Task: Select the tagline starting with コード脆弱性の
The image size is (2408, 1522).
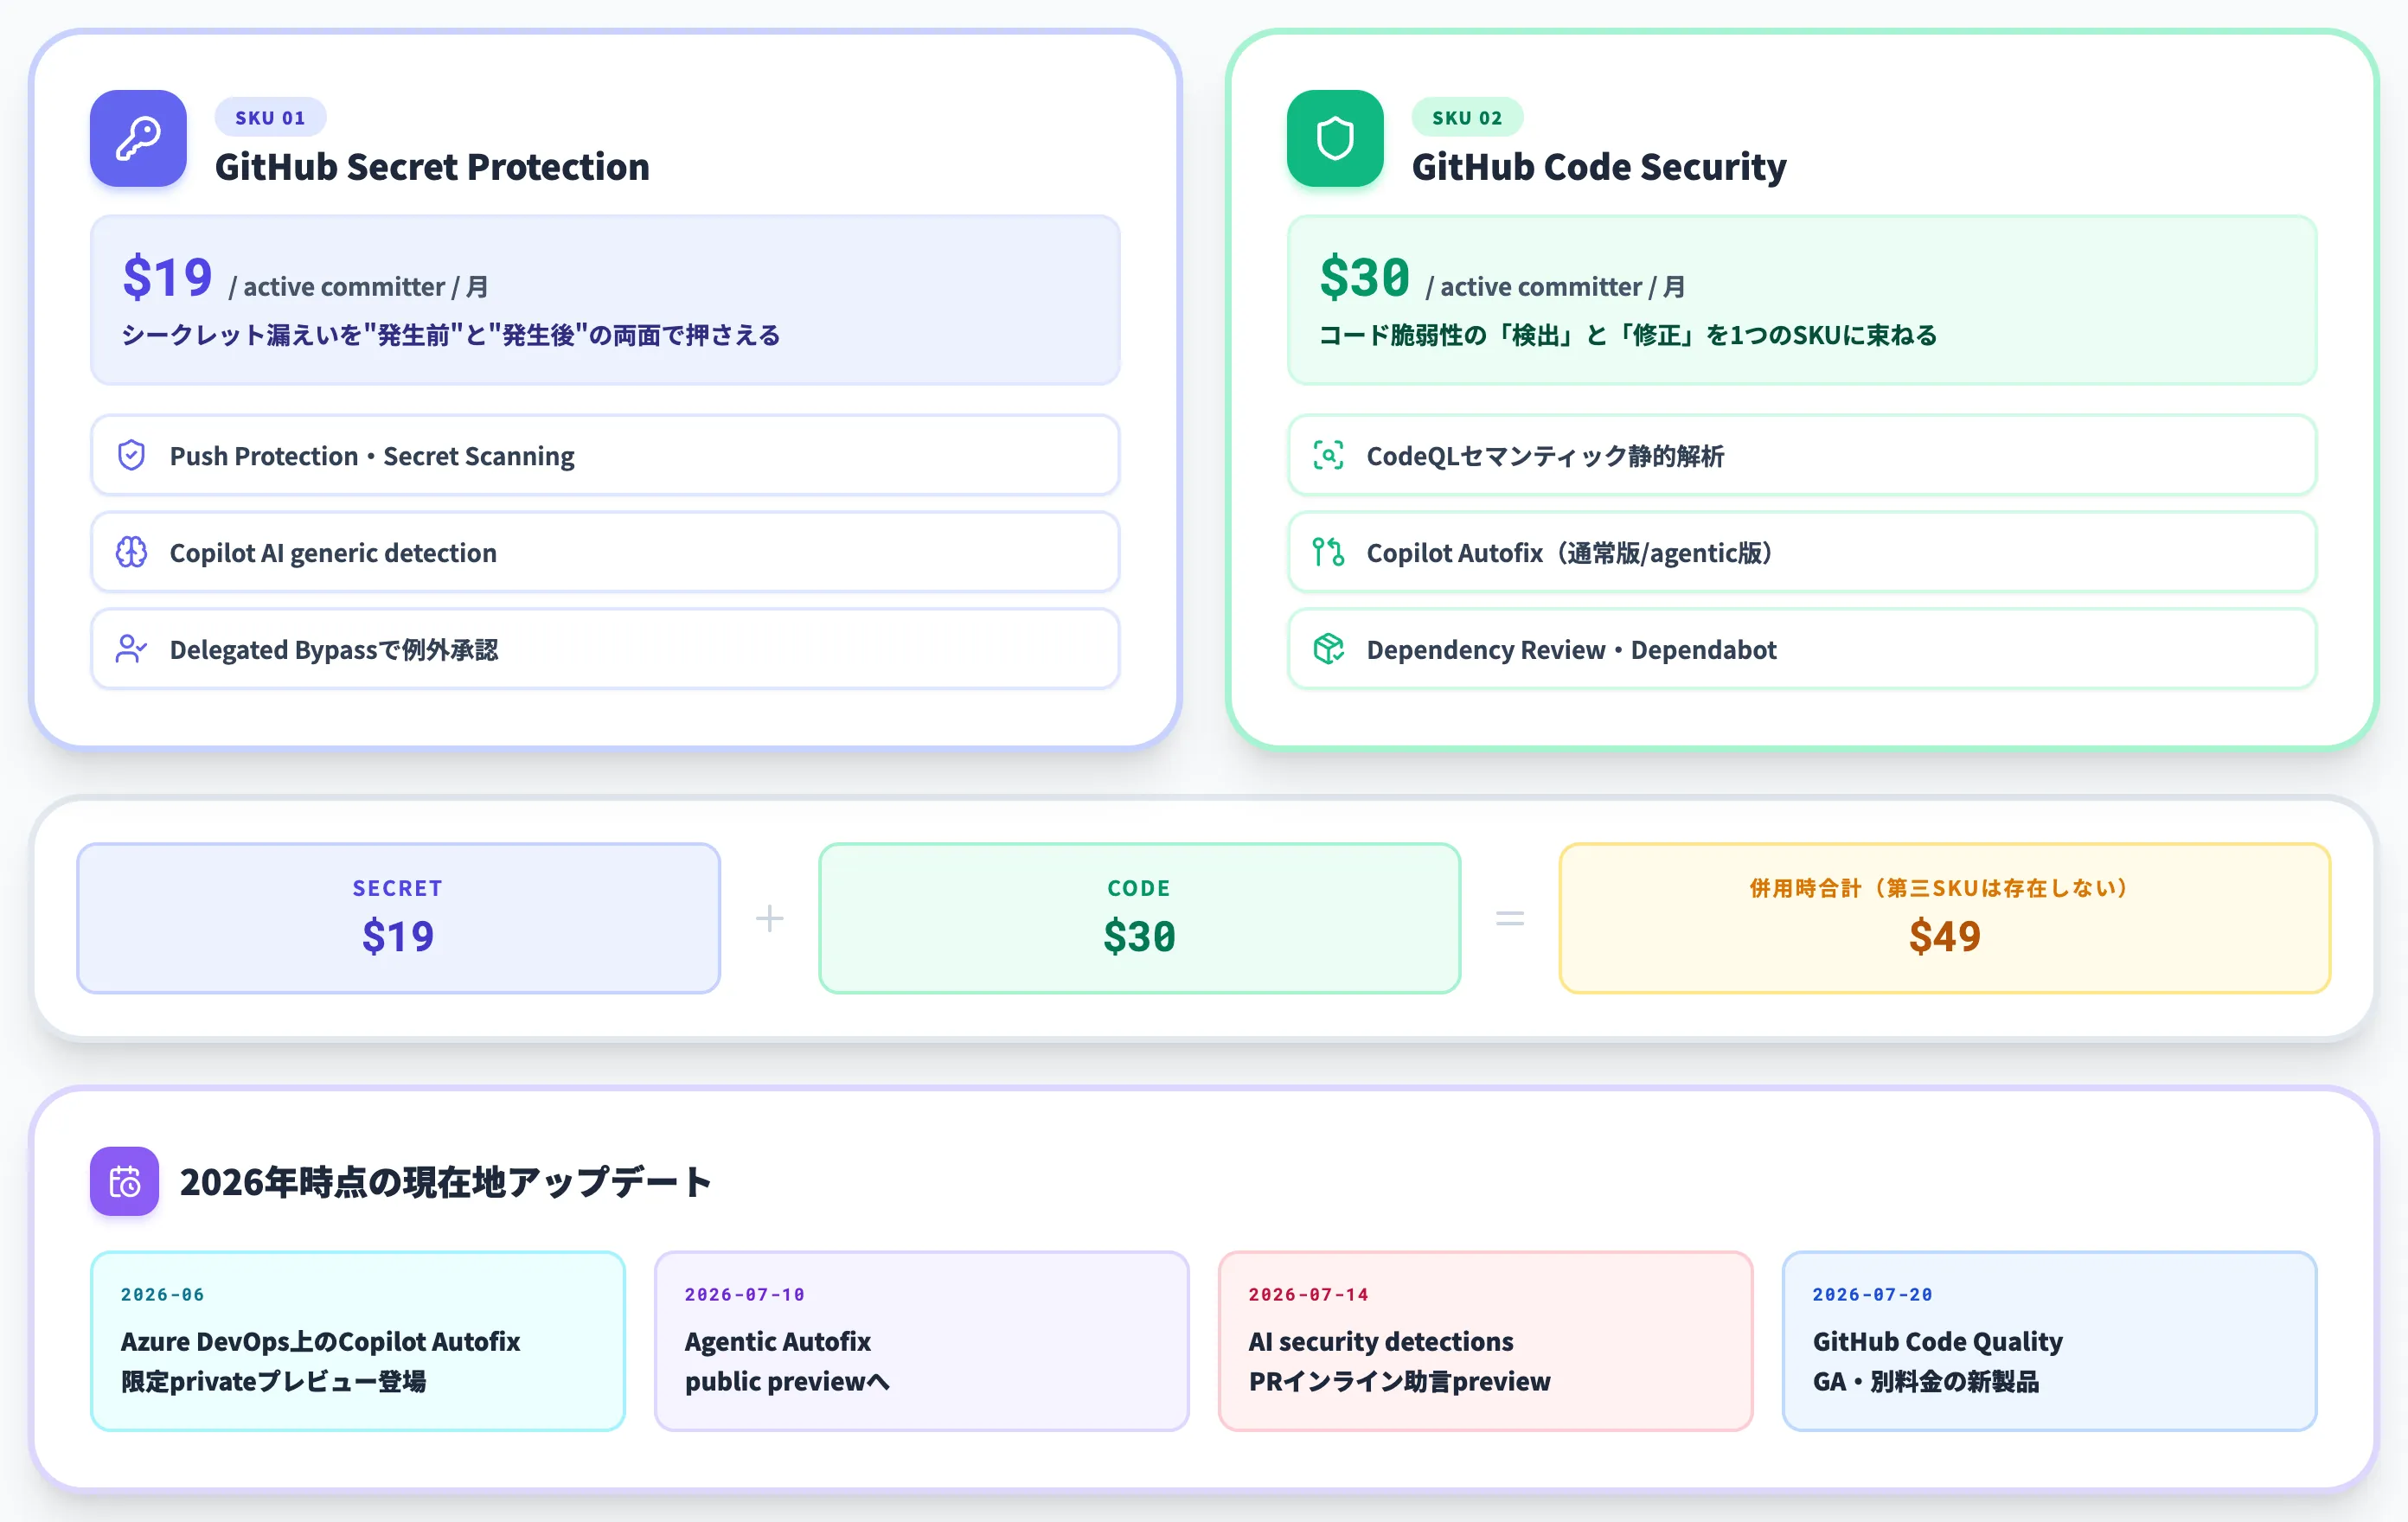Action: (1628, 335)
